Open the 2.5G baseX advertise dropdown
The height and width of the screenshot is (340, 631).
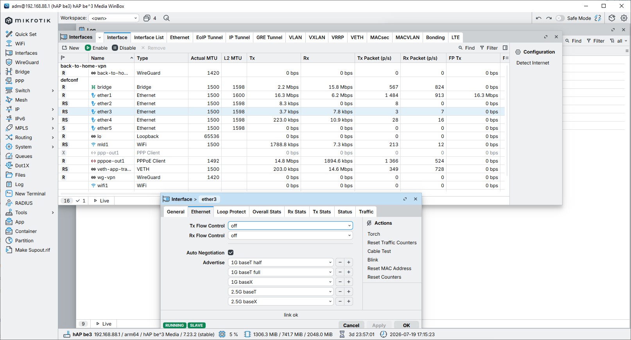click(x=281, y=301)
